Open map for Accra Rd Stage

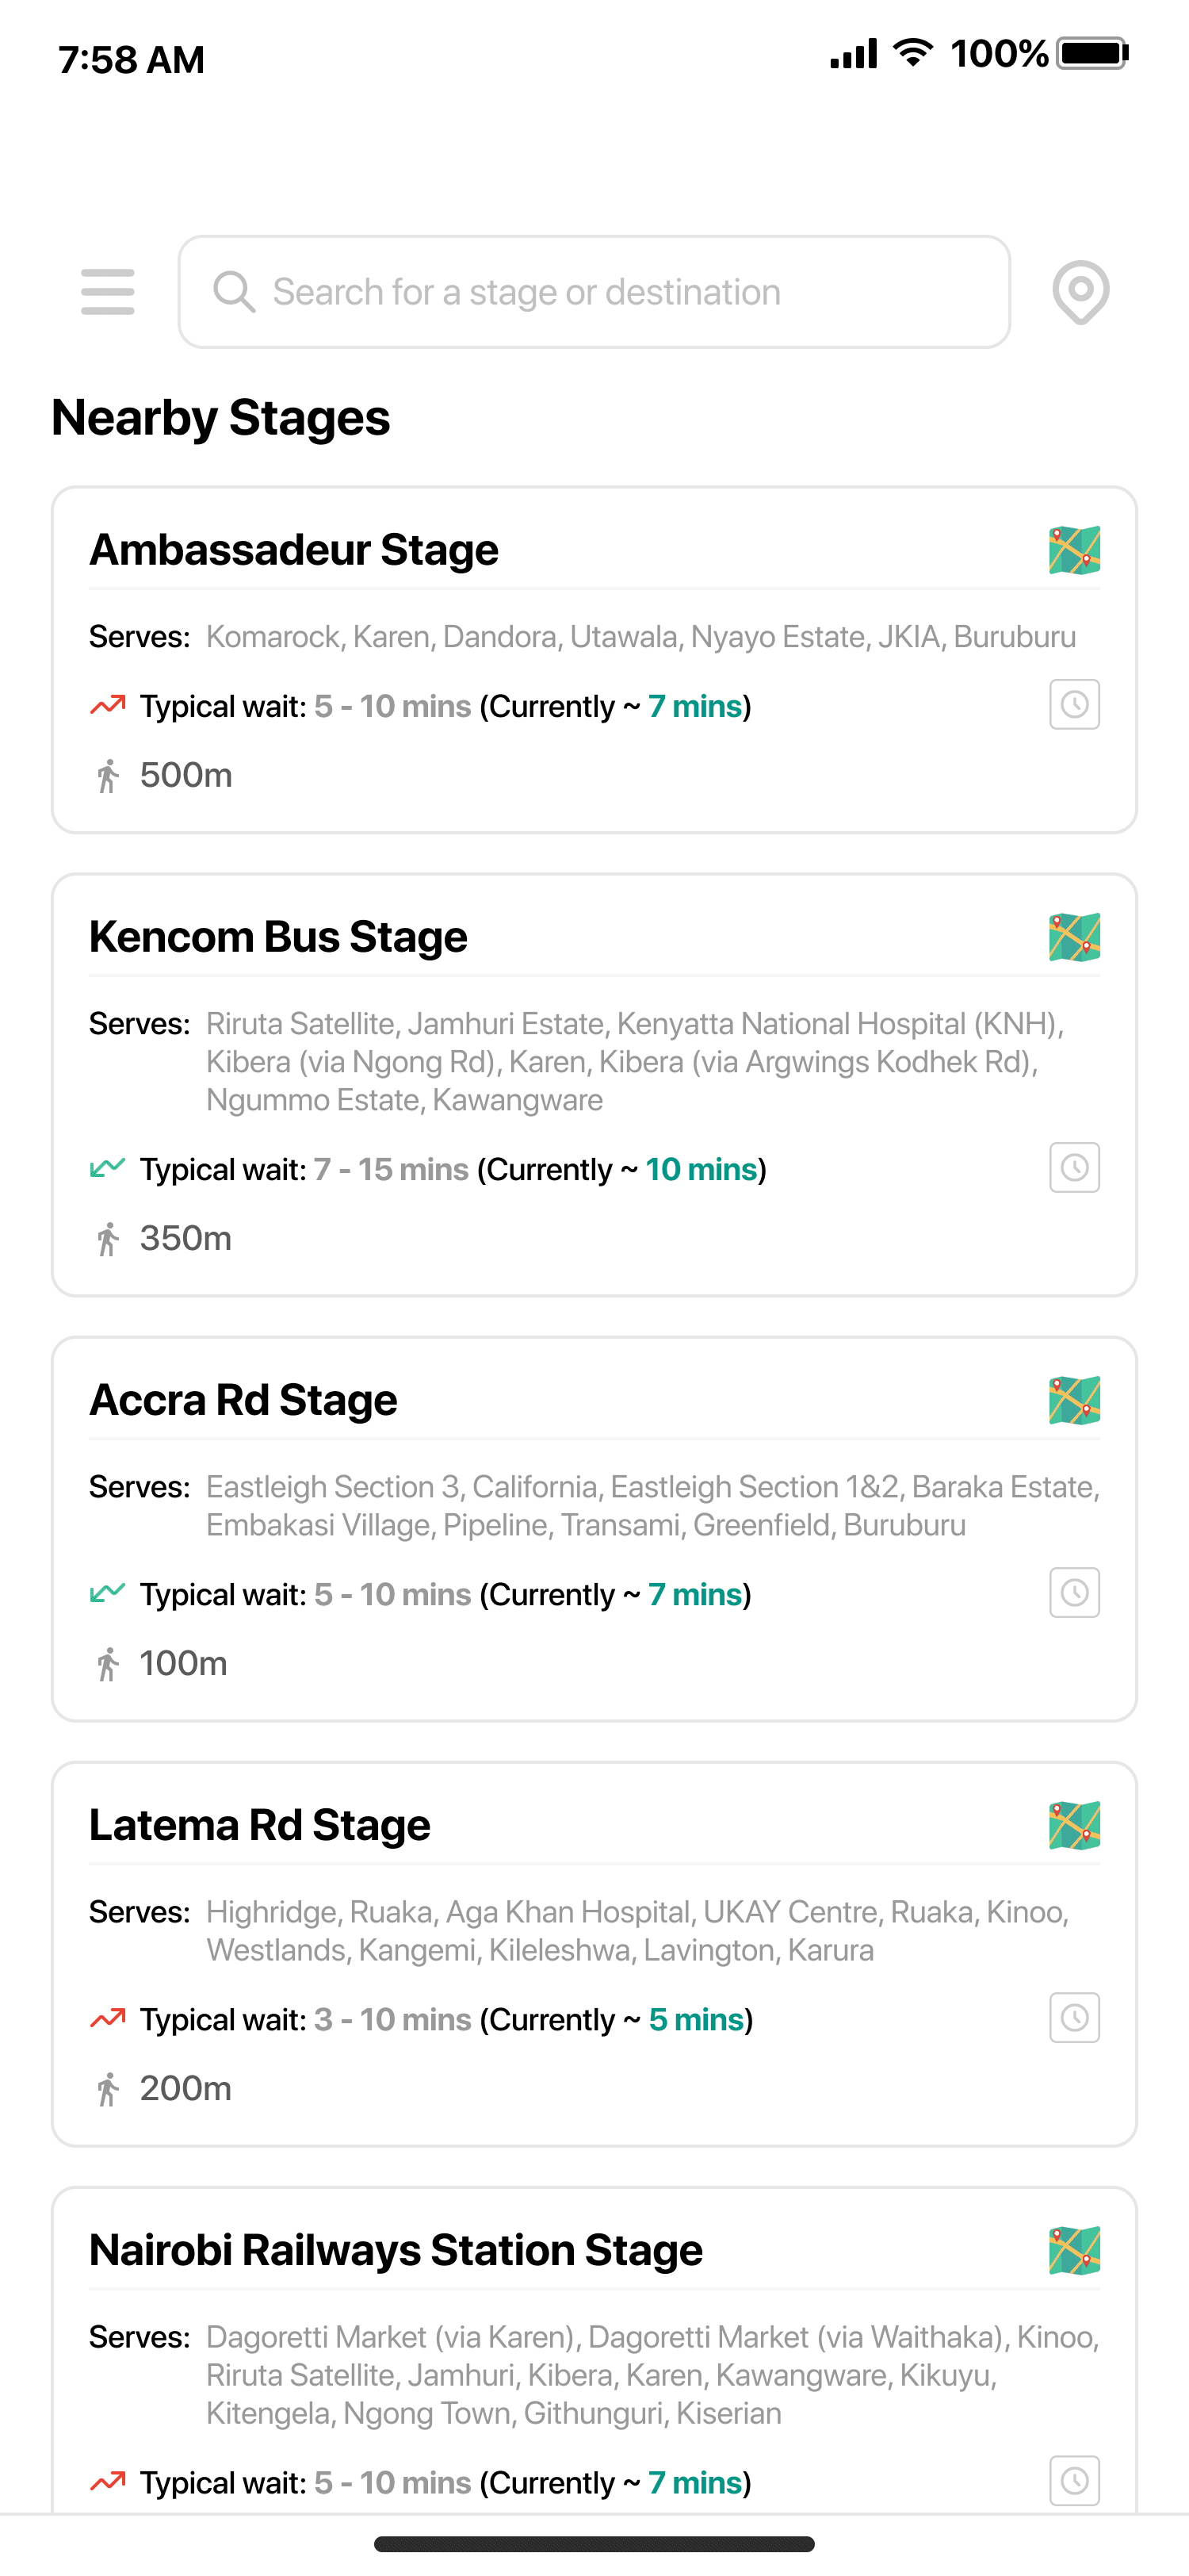coord(1074,1400)
